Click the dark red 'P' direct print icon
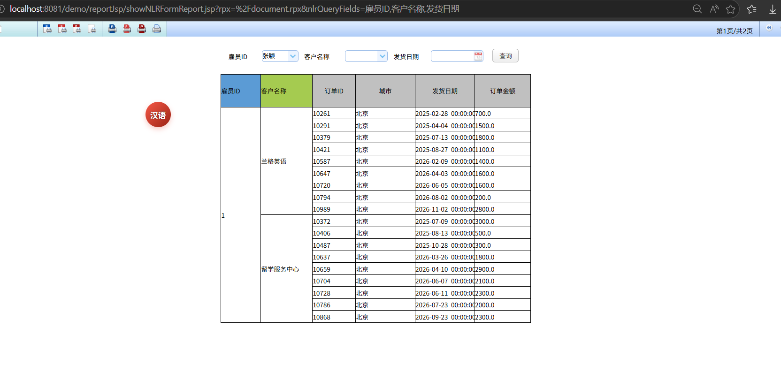The width and height of the screenshot is (781, 373). pyautogui.click(x=142, y=29)
